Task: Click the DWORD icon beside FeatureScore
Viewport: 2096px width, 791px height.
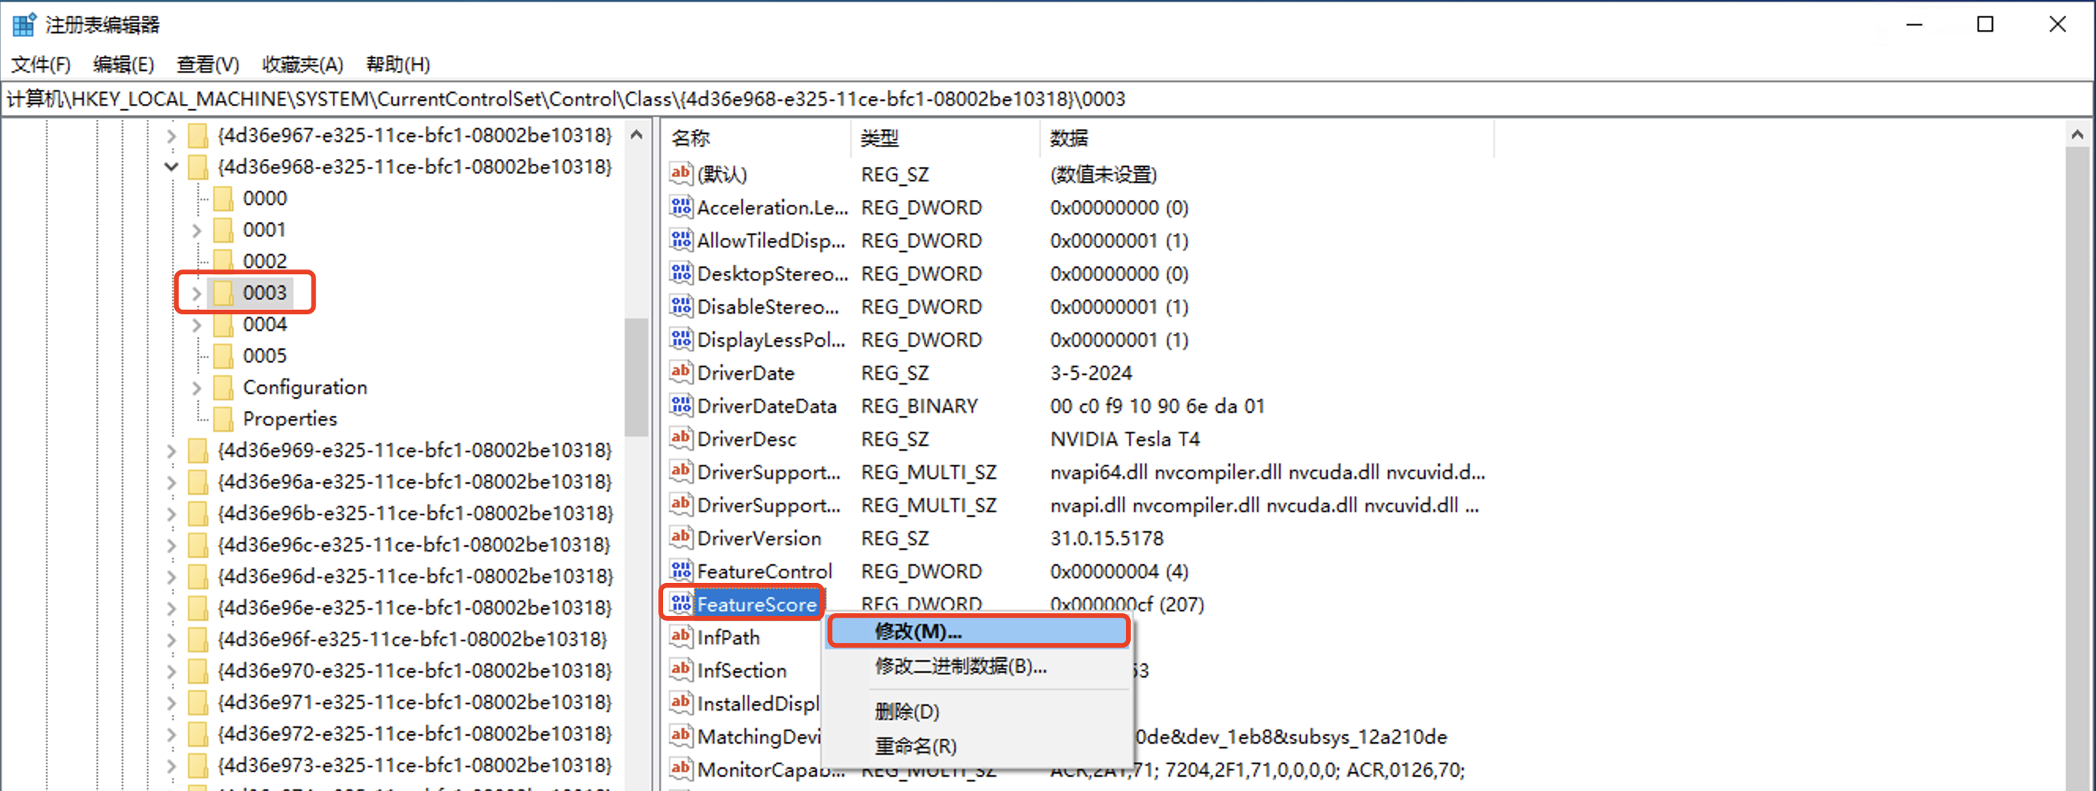Action: coord(681,604)
